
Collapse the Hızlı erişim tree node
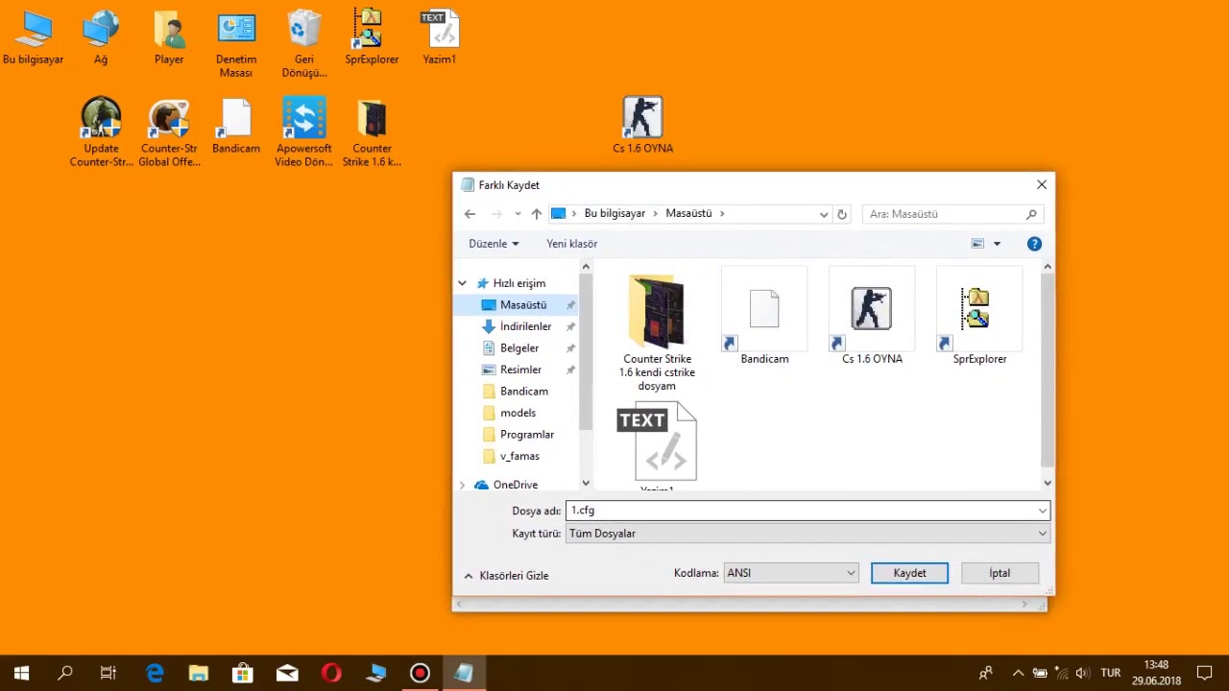point(462,283)
